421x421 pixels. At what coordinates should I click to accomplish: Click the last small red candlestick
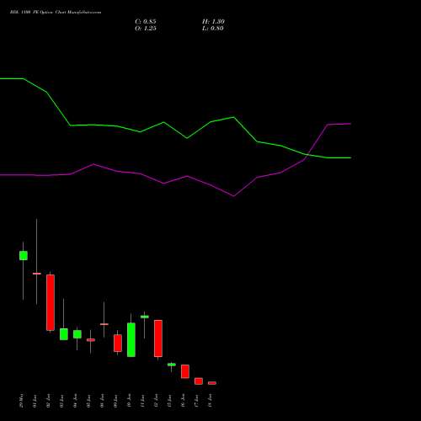click(x=212, y=383)
